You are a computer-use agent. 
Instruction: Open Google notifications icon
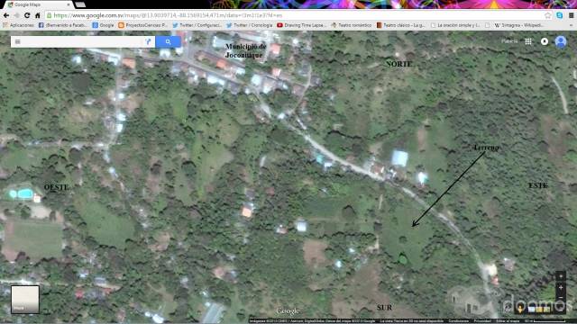point(545,41)
